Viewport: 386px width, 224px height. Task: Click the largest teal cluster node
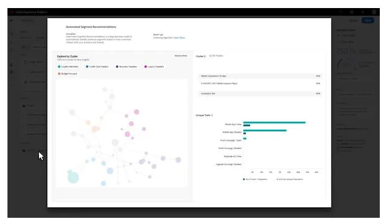pyautogui.click(x=73, y=177)
